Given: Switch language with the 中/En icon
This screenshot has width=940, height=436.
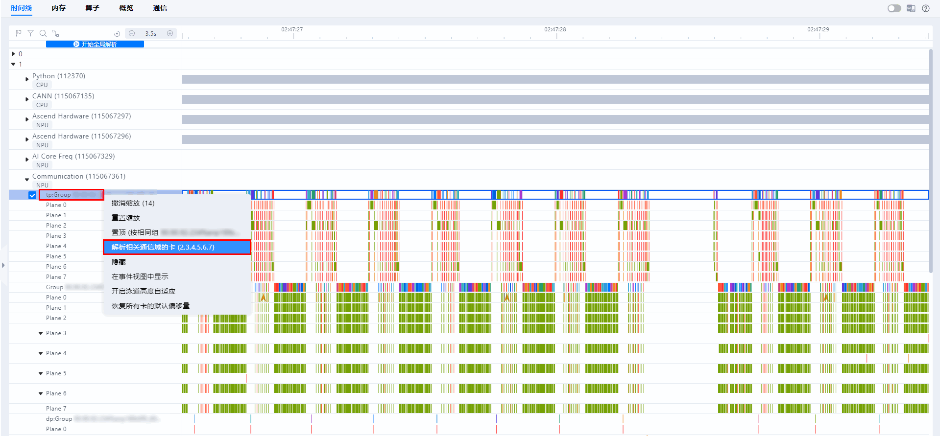Looking at the screenshot, I should point(911,8).
